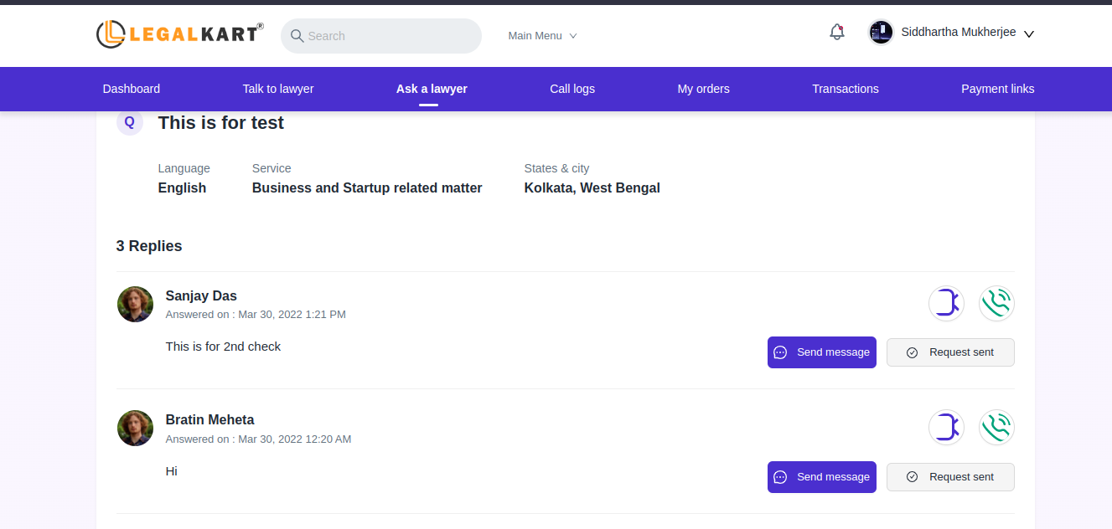Click the LegalKart logo

179,34
